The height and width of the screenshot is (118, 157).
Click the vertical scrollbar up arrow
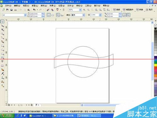coord(152,23)
